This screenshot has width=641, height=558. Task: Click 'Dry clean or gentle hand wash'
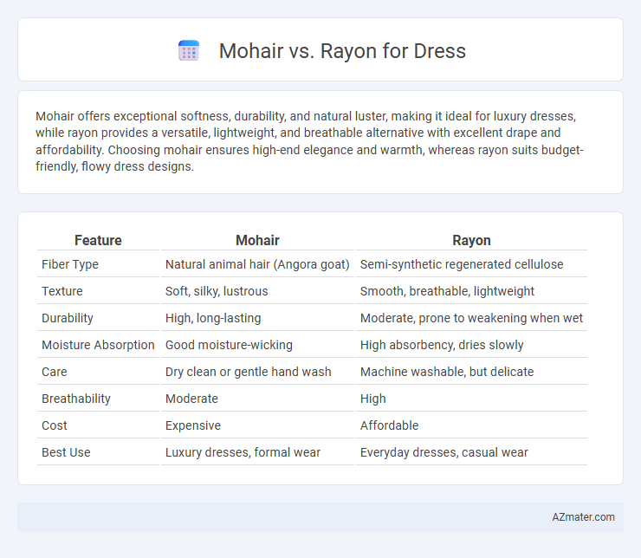tap(248, 372)
